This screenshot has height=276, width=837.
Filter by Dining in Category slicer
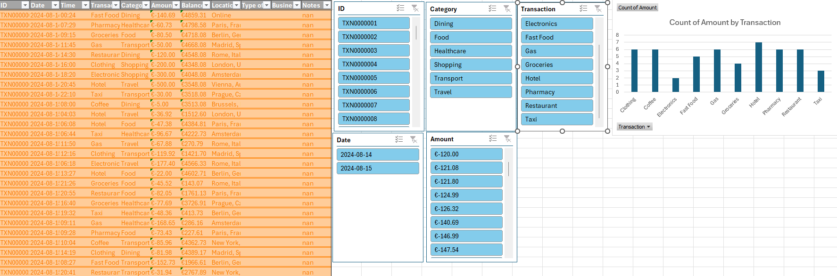(x=471, y=24)
